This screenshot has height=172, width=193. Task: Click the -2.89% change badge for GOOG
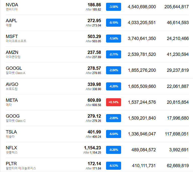(x=114, y=118)
